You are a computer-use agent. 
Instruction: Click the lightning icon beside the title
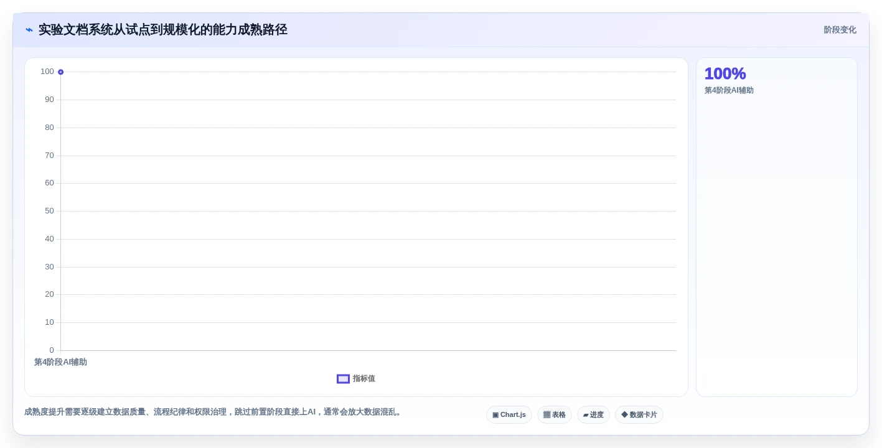[x=29, y=30]
